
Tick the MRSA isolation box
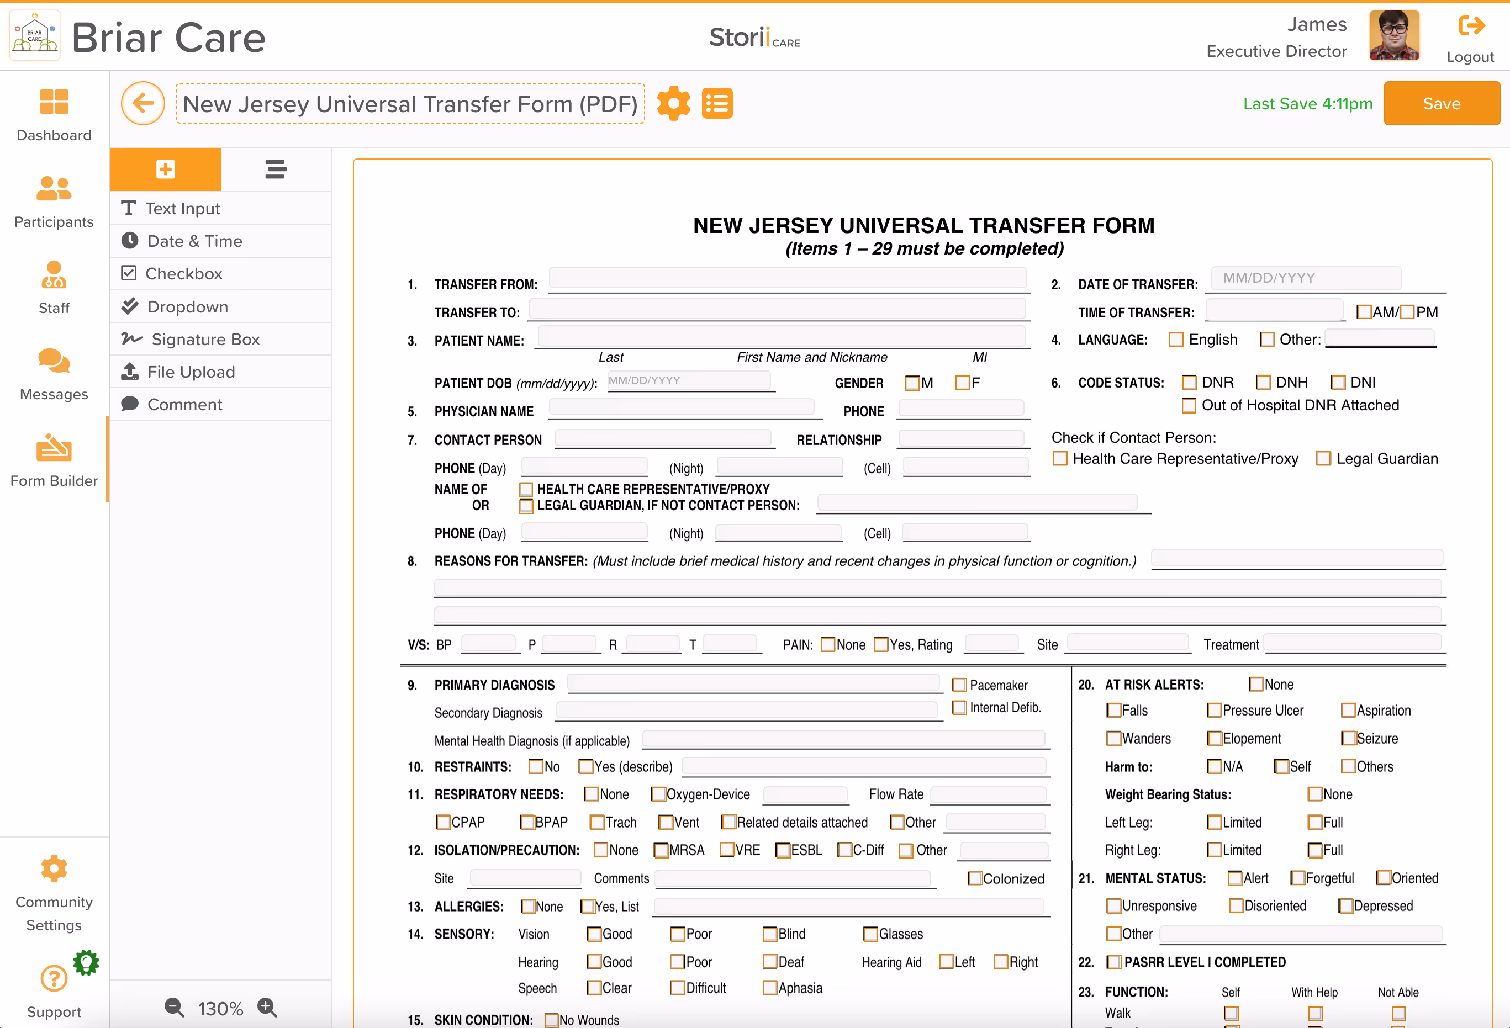pyautogui.click(x=662, y=851)
